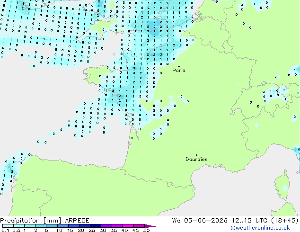Select the 25–30 mm navy legend swatch
This screenshot has height=232, width=300.
click(95, 226)
